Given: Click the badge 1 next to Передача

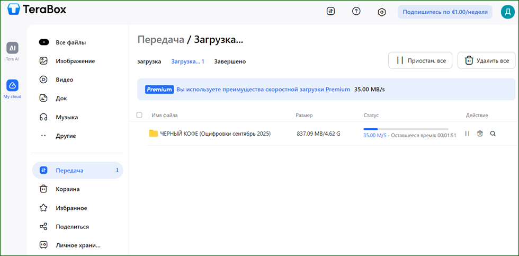Looking at the screenshot, I should coord(117,170).
